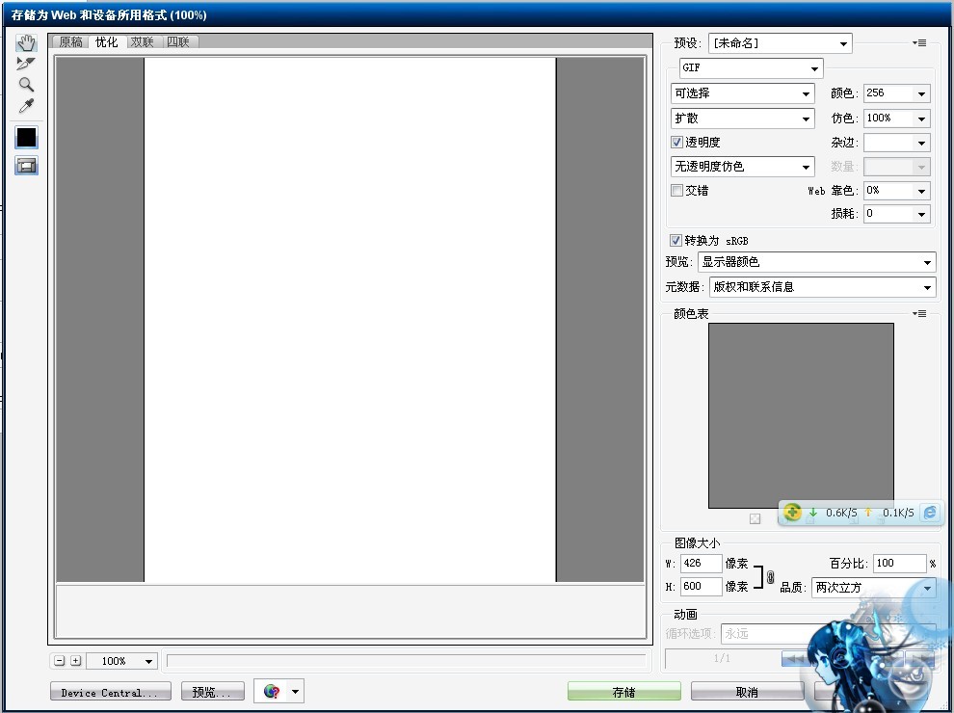Click the 0.1K/S upload speed text
This screenshot has height=713, width=954.
coord(897,513)
